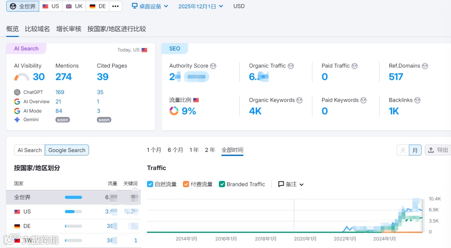Viewport: 451px width, 248px height.
Task: Open ChatGPT mentions value 169
Action: [60, 92]
